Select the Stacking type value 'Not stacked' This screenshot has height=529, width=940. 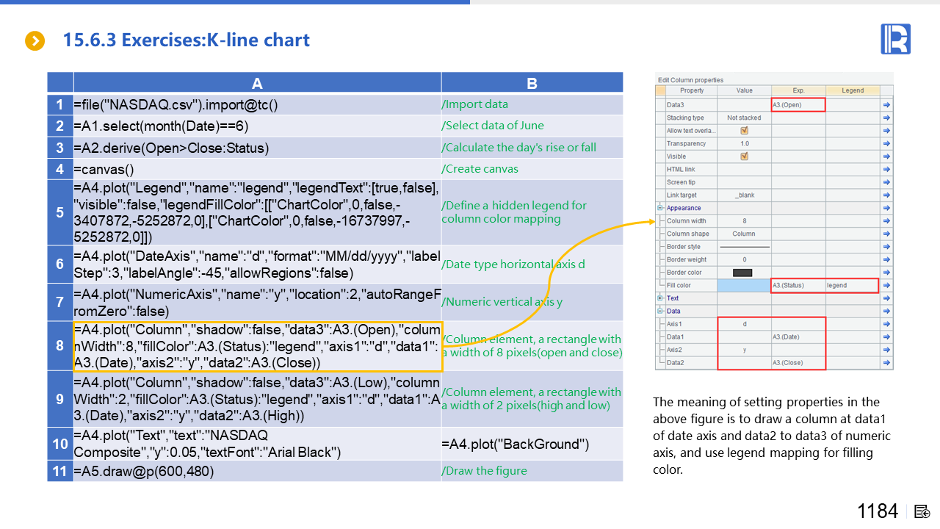tap(744, 118)
